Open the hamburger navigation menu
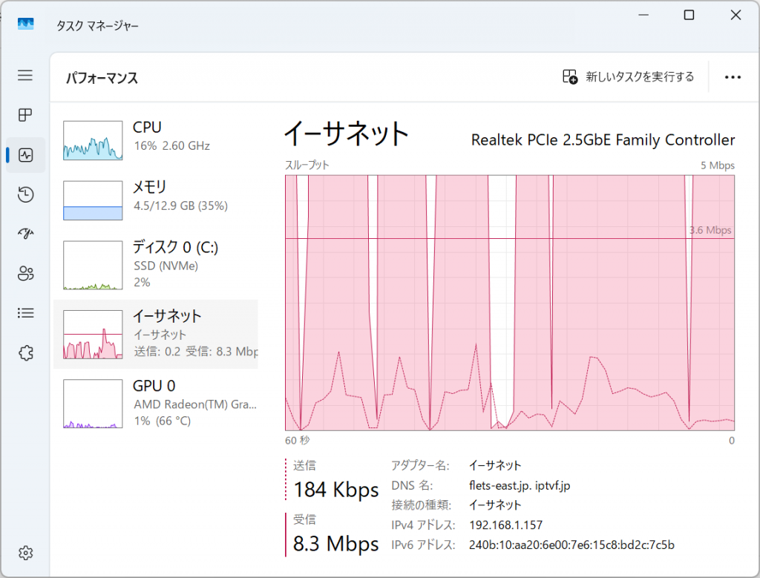Image resolution: width=760 pixels, height=578 pixels. click(x=25, y=75)
